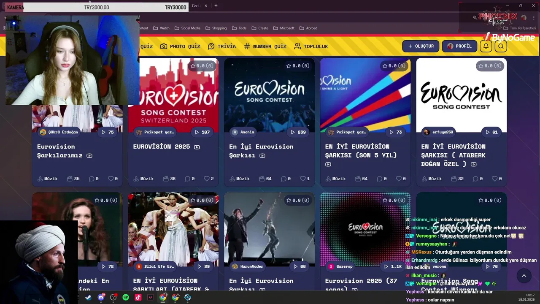Open Chrome three-dot menu
The height and width of the screenshot is (304, 540).
(534, 18)
